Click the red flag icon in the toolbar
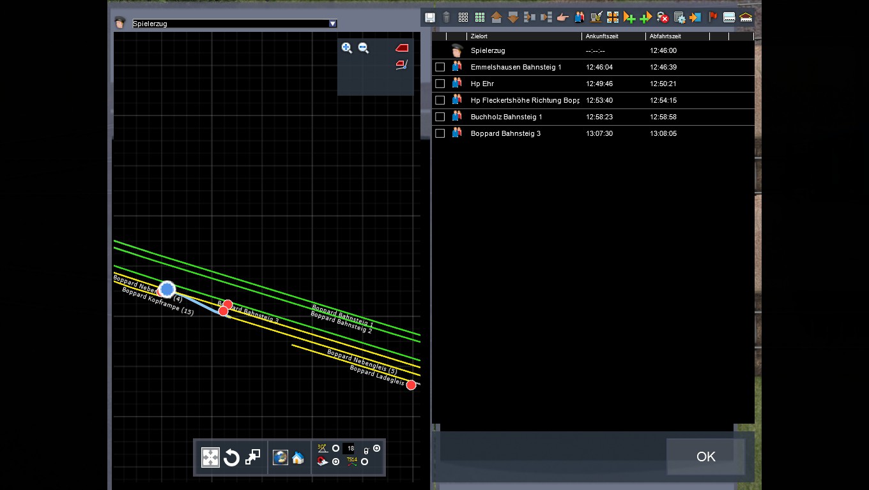Viewport: 869px width, 490px height. pos(712,17)
